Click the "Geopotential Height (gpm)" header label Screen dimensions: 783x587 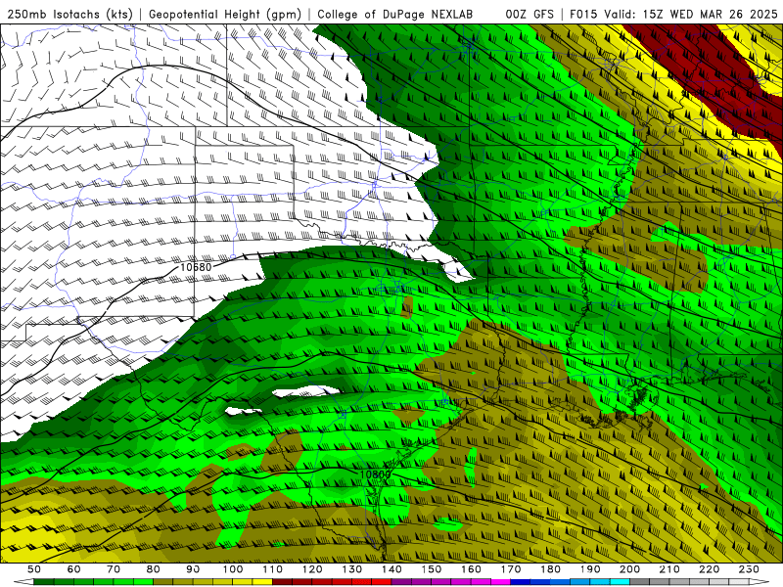(225, 14)
